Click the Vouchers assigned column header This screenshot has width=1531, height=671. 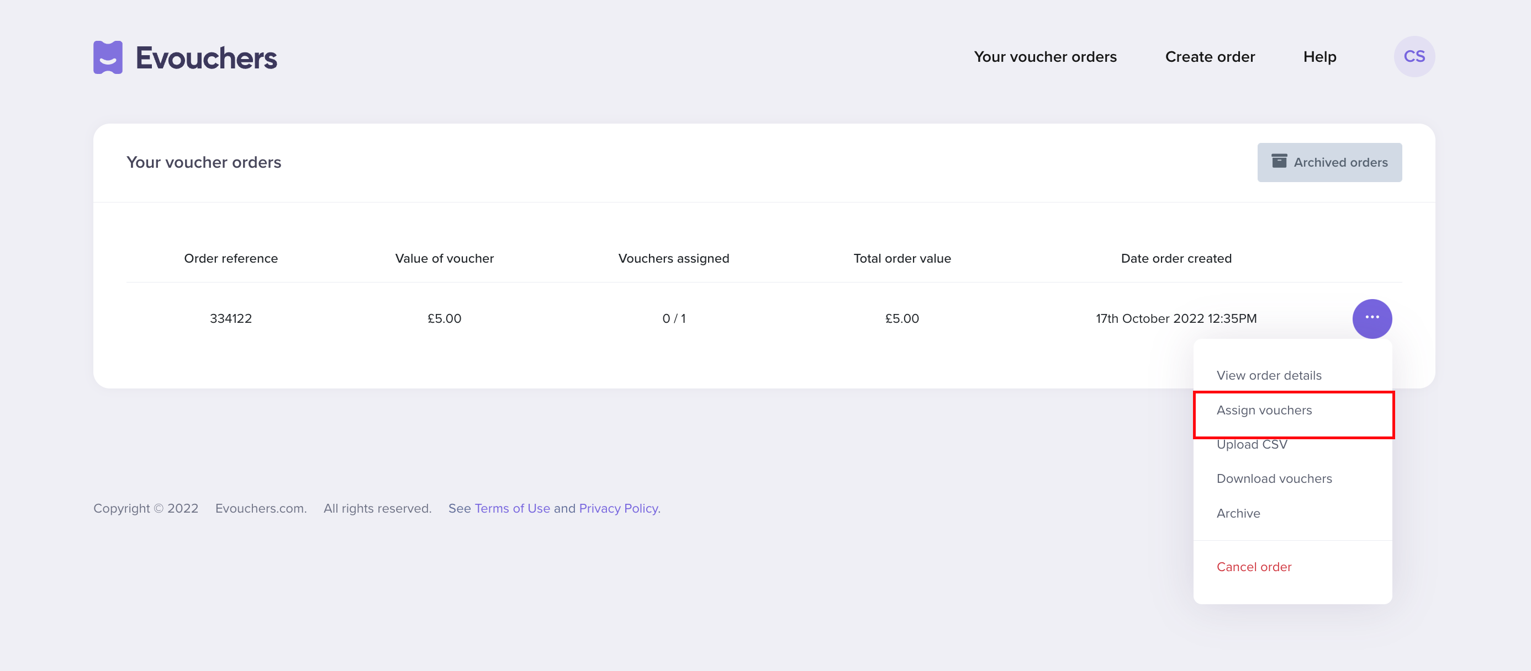pyautogui.click(x=673, y=258)
